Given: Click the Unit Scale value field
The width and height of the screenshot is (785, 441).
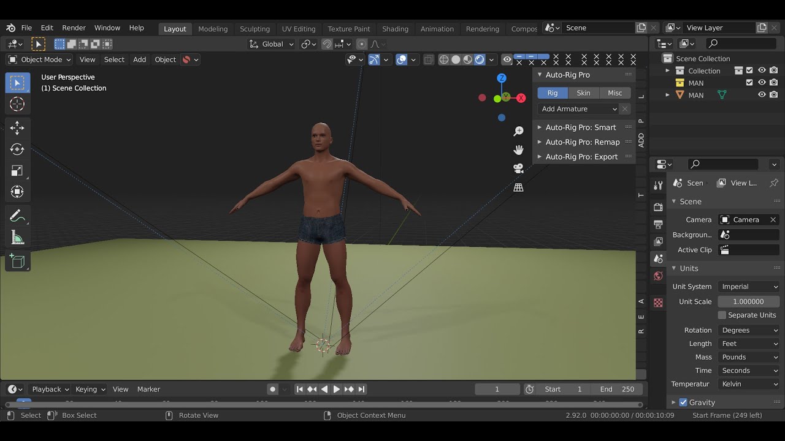Looking at the screenshot, I should [749, 301].
